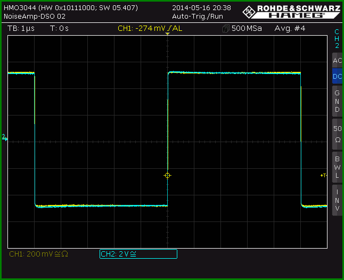Select the CH2: 2 V channel box
Screen dimensions: 344x280
point(138,254)
